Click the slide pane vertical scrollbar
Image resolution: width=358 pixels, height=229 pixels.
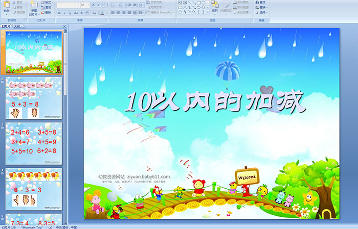(x=66, y=128)
